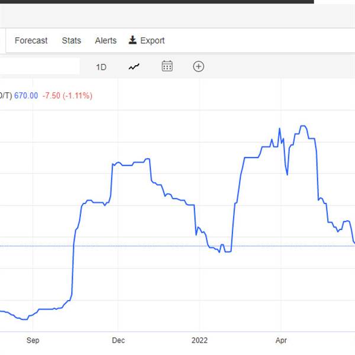
Task: Click the steep rise in the chart line between Sep and Dec
Action: pos(73,260)
